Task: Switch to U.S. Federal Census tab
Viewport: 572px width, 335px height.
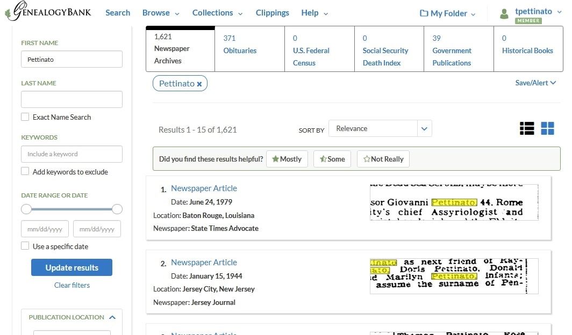Action: (x=319, y=49)
